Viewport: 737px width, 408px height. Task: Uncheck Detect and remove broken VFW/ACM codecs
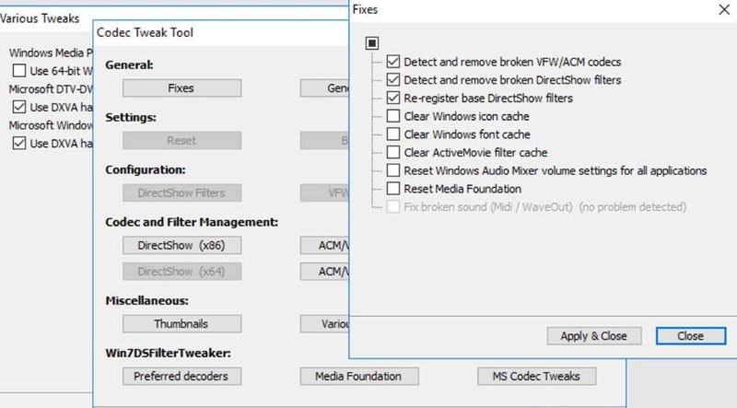(x=394, y=62)
